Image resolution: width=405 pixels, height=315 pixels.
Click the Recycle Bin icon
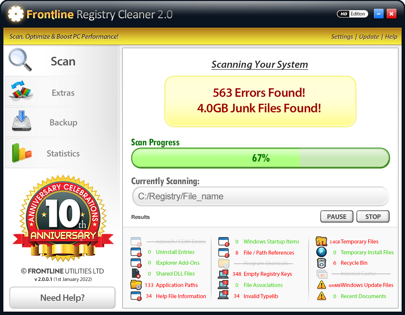321,263
